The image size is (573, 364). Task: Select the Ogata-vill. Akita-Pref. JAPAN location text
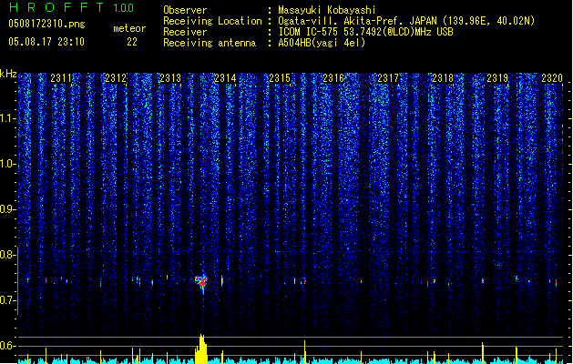[x=406, y=21]
